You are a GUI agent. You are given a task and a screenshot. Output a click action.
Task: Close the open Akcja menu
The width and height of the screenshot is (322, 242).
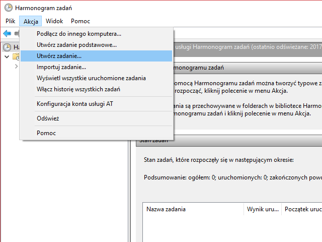point(31,21)
